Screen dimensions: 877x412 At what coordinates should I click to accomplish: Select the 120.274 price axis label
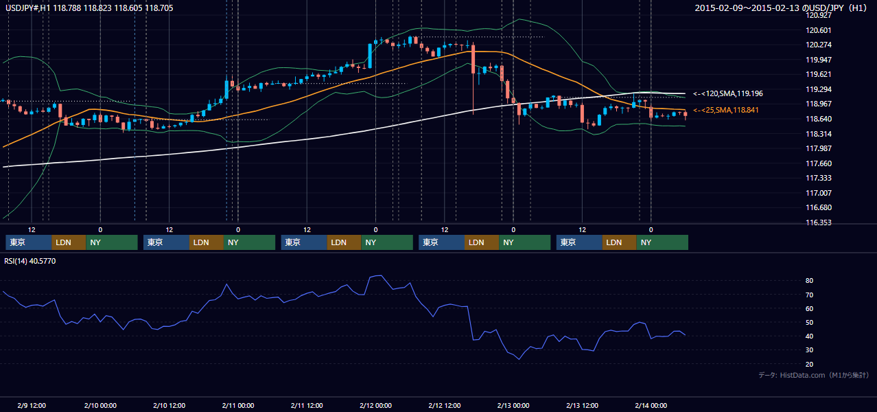click(819, 45)
